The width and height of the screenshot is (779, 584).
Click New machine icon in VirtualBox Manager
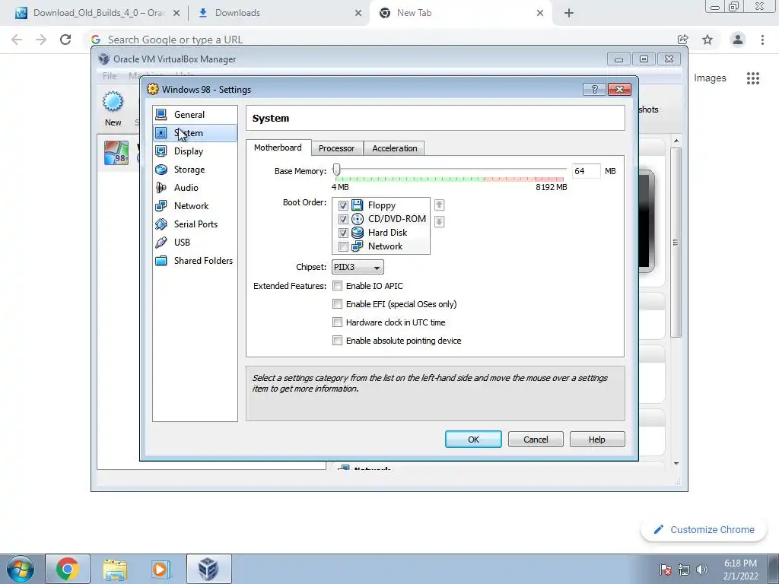pyautogui.click(x=113, y=102)
